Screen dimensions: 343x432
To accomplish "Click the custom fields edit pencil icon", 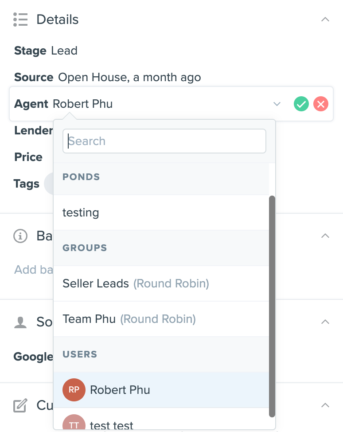I will [21, 405].
